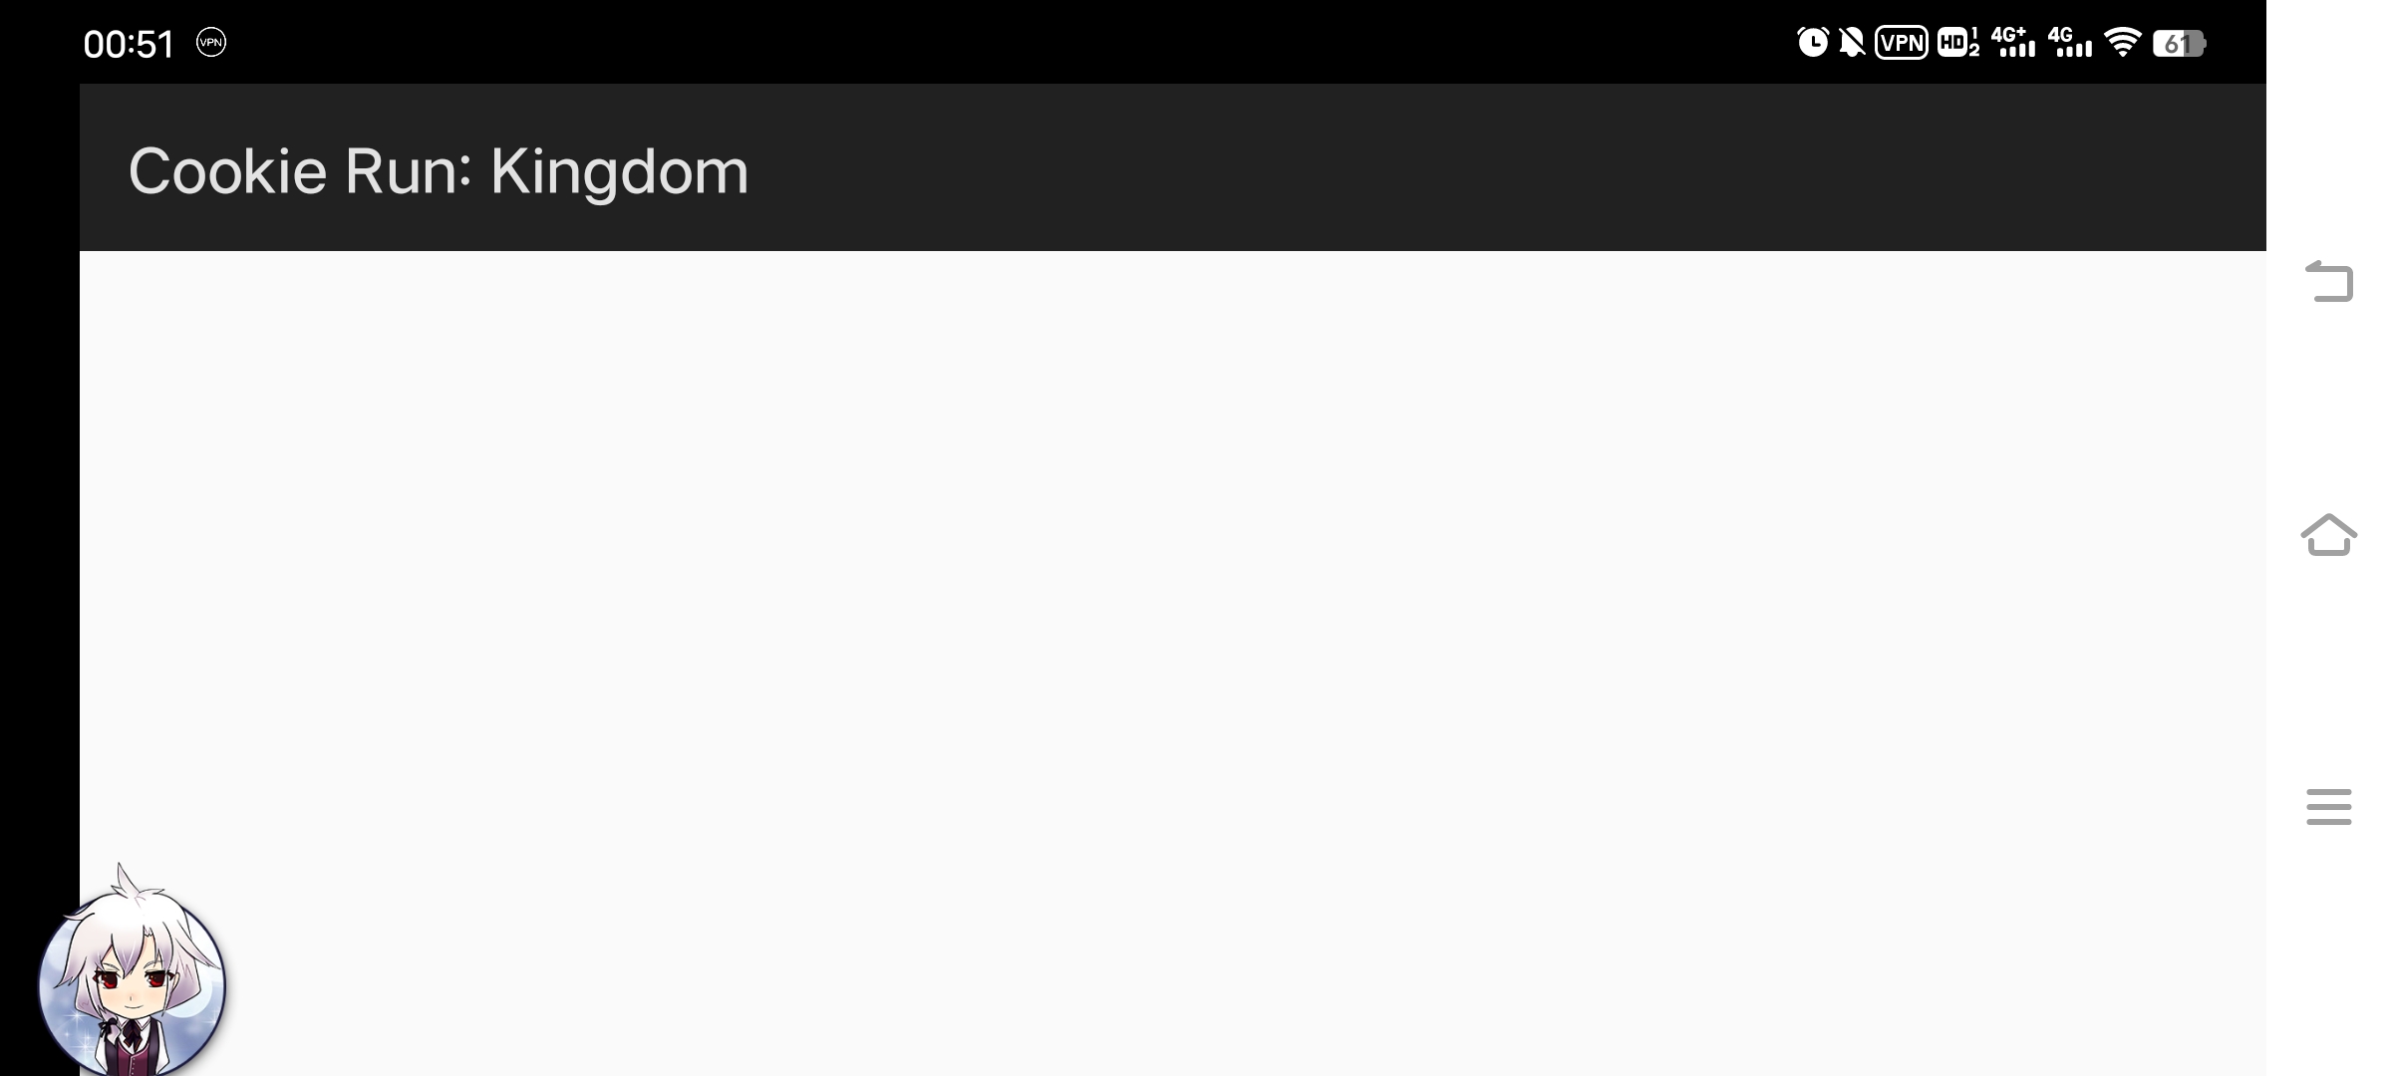This screenshot has height=1076, width=2392.
Task: Click the 00:51 clock in status bar
Action: [129, 44]
